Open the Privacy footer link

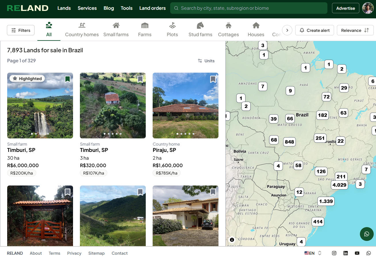coord(74,253)
